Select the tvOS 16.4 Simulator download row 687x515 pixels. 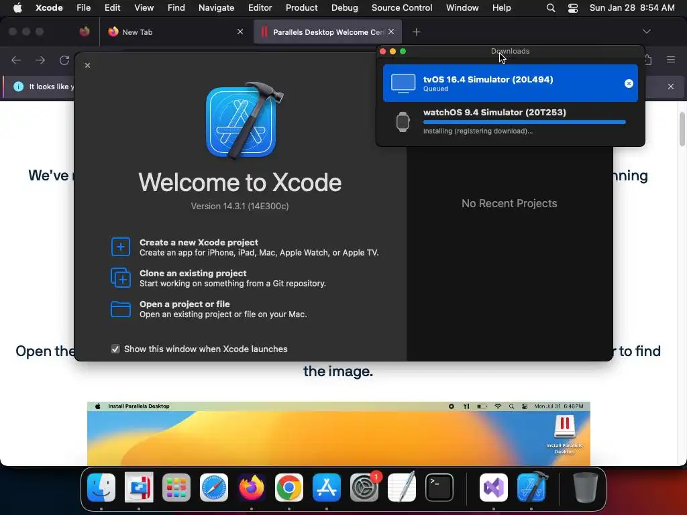510,83
